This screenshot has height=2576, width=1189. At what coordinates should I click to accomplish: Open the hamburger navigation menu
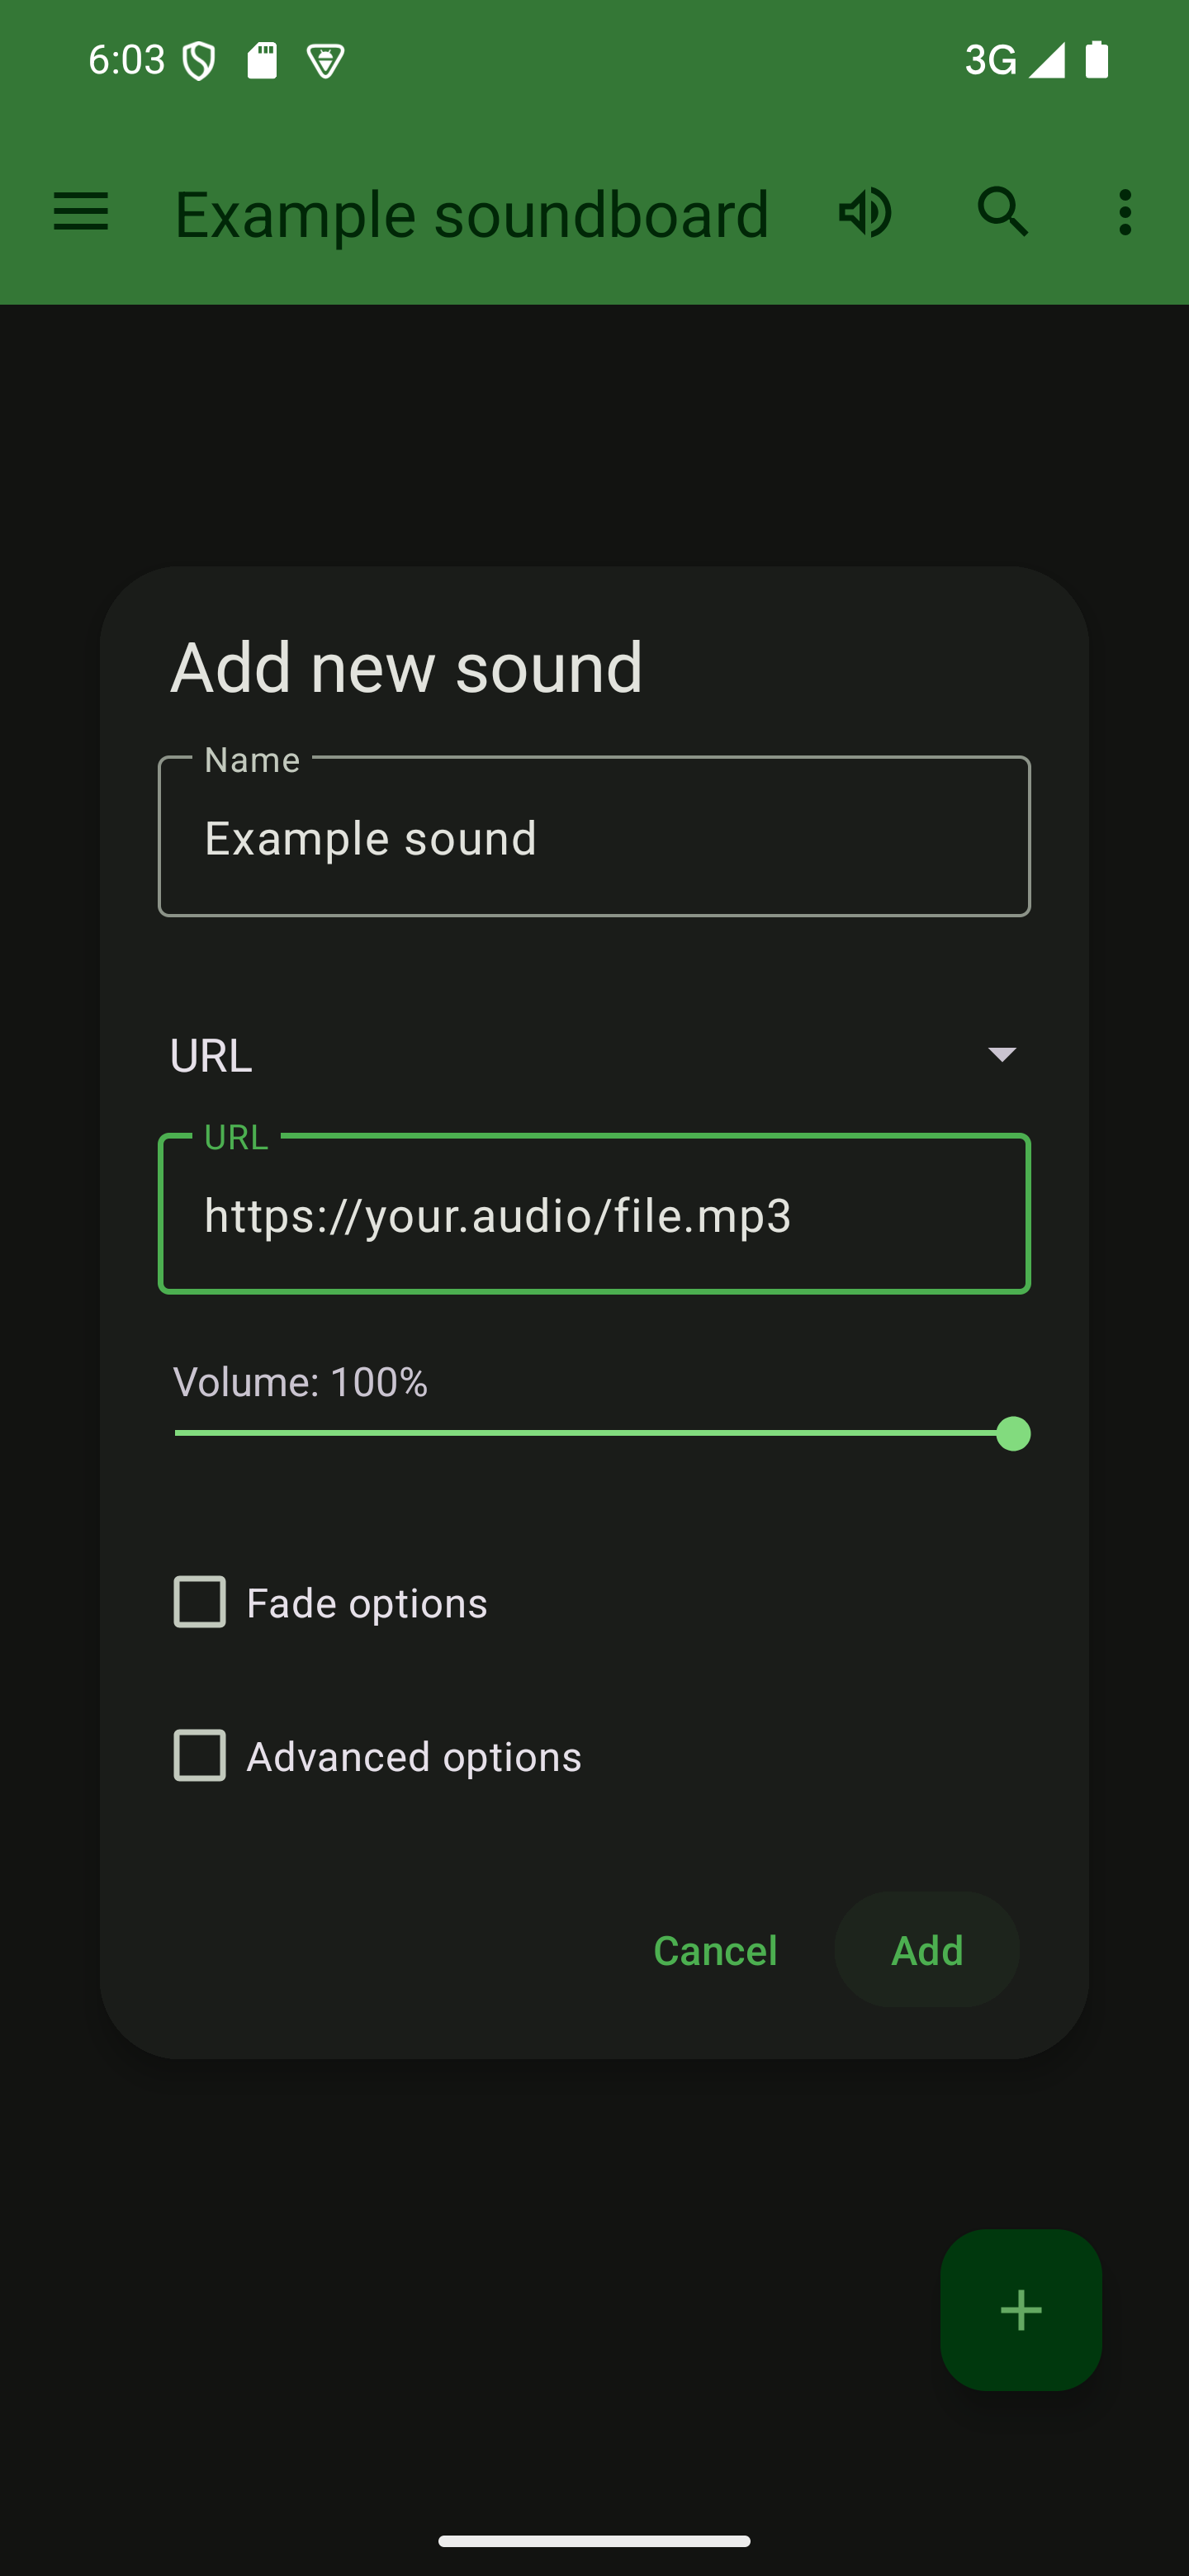pyautogui.click(x=81, y=212)
